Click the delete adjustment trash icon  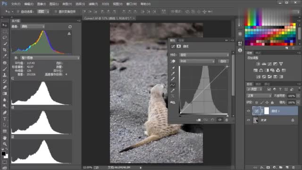(x=226, y=120)
